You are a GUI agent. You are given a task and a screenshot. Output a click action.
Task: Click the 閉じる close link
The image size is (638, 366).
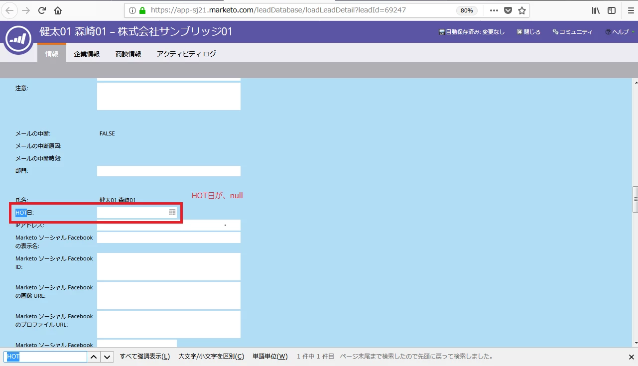(528, 32)
